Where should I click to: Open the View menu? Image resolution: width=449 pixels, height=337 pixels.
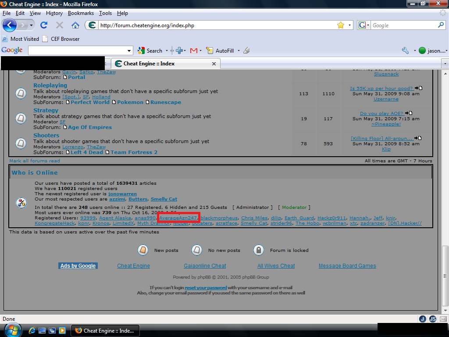click(35, 13)
